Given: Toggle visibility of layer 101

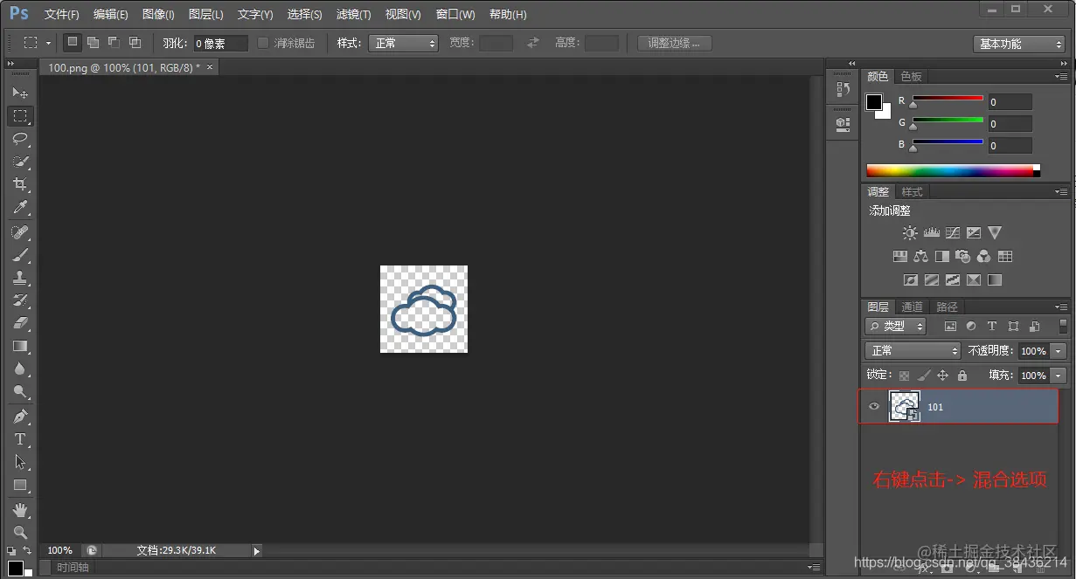Looking at the screenshot, I should click(x=874, y=406).
